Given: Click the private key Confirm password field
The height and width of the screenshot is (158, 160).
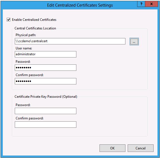Looking at the screenshot, I should (45, 125).
